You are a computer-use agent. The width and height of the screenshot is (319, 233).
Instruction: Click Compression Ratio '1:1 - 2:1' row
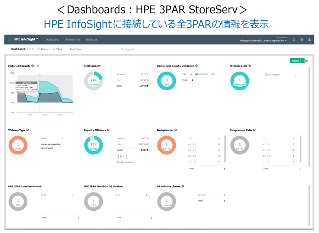coord(278,162)
